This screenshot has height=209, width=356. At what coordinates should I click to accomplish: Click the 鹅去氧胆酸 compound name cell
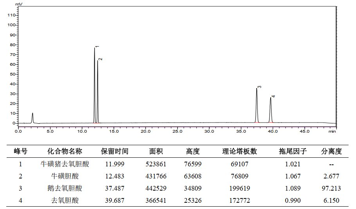point(65,188)
